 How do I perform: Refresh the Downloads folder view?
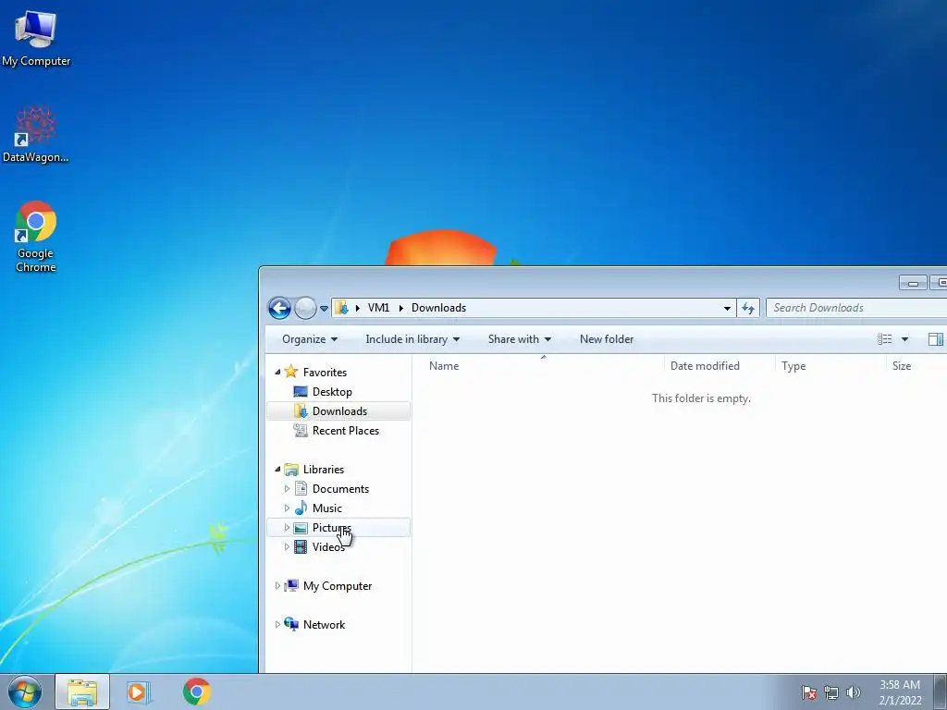[748, 308]
